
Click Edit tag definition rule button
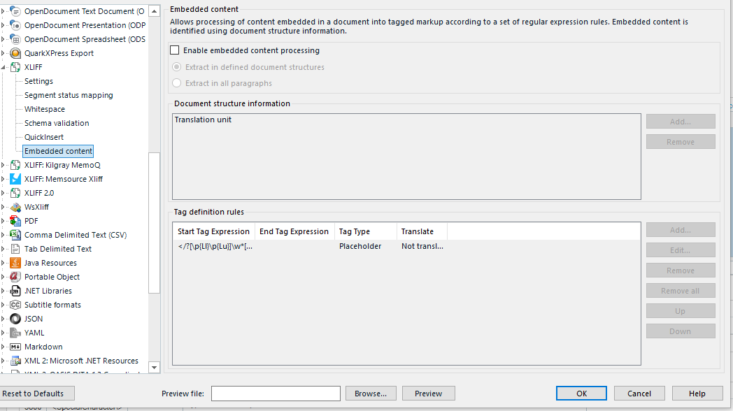click(x=681, y=250)
